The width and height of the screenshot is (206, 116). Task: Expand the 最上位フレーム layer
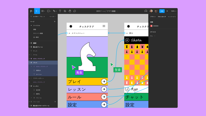point(29,47)
